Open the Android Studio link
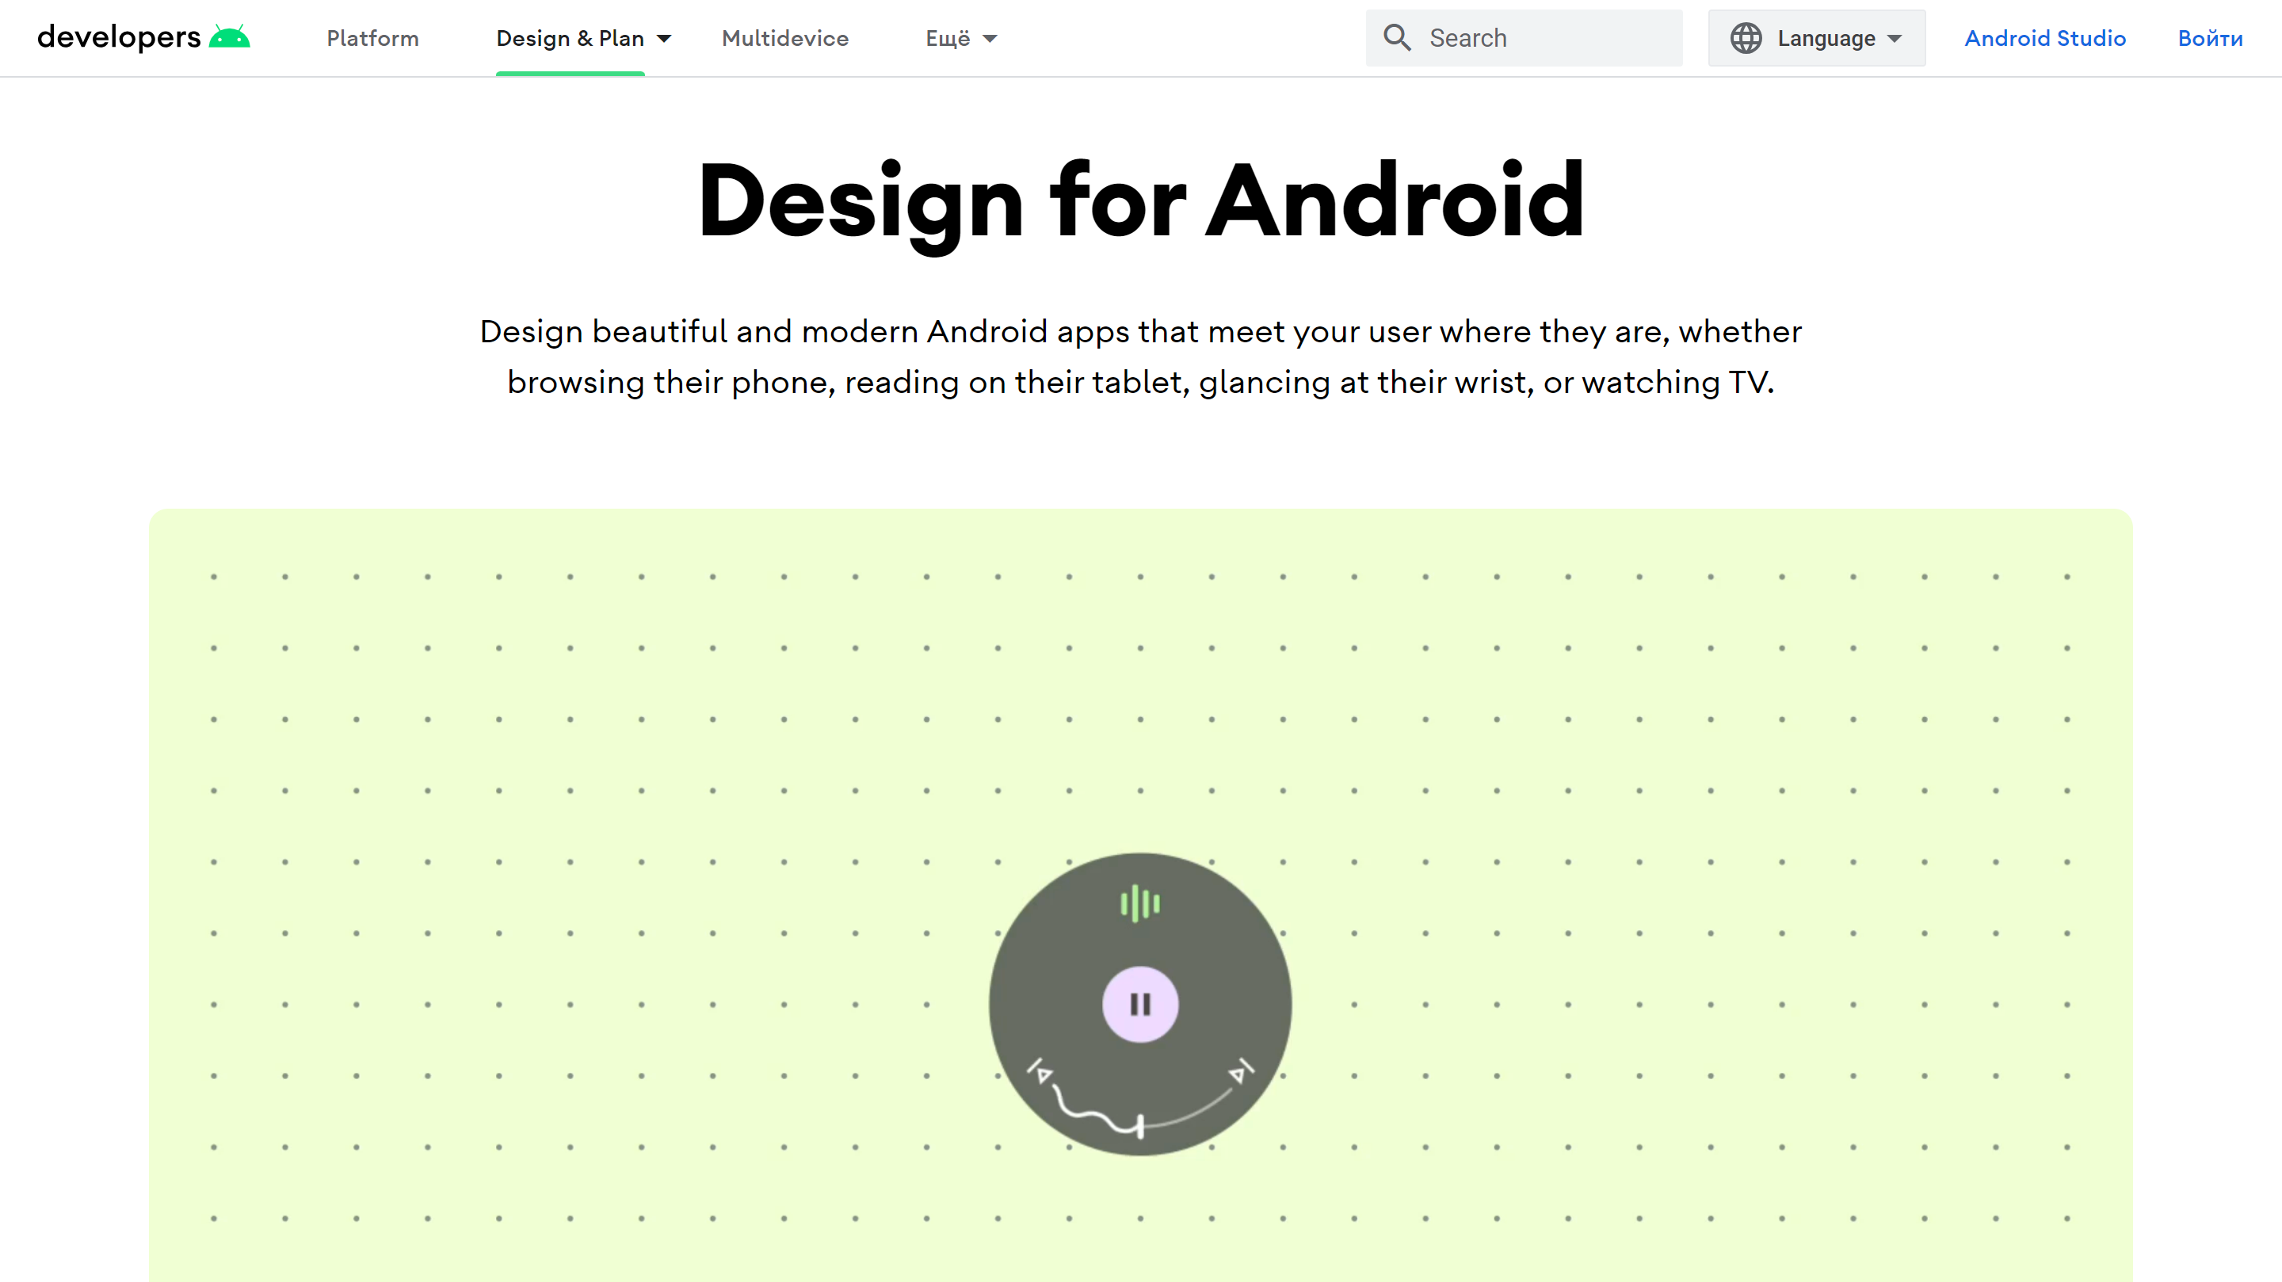Viewport: 2282px width, 1282px height. [2044, 38]
